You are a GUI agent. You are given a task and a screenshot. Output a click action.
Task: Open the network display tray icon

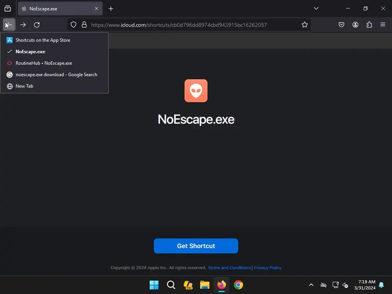point(335,285)
